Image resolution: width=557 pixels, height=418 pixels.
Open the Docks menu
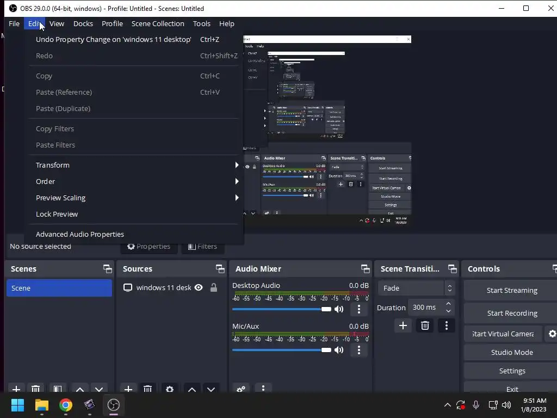click(x=83, y=23)
